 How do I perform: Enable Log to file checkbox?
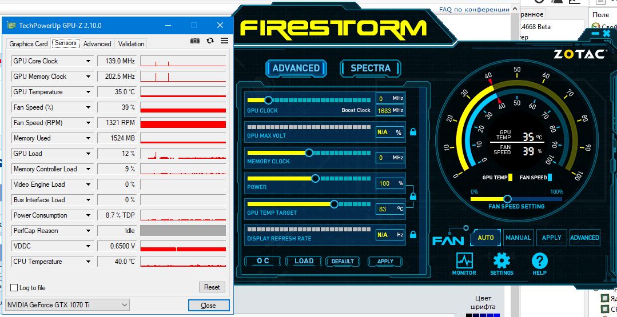[x=14, y=287]
